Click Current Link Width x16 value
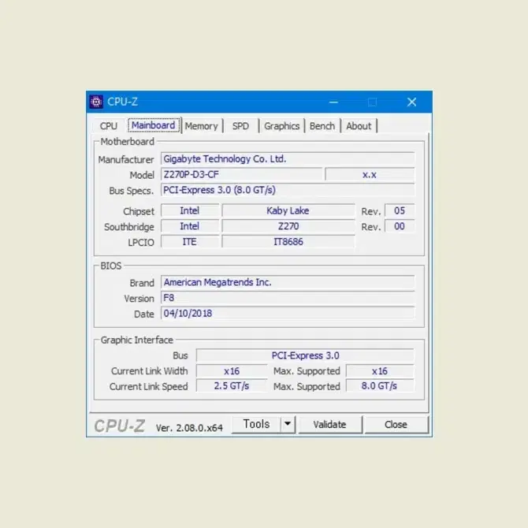The height and width of the screenshot is (528, 528). pos(232,371)
